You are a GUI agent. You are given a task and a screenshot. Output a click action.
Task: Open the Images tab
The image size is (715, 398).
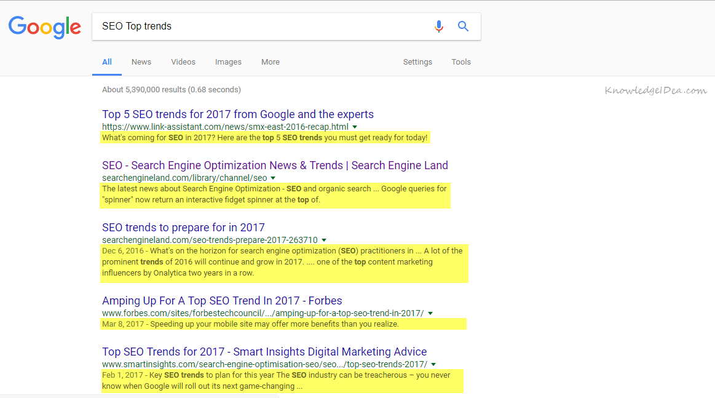click(x=229, y=62)
